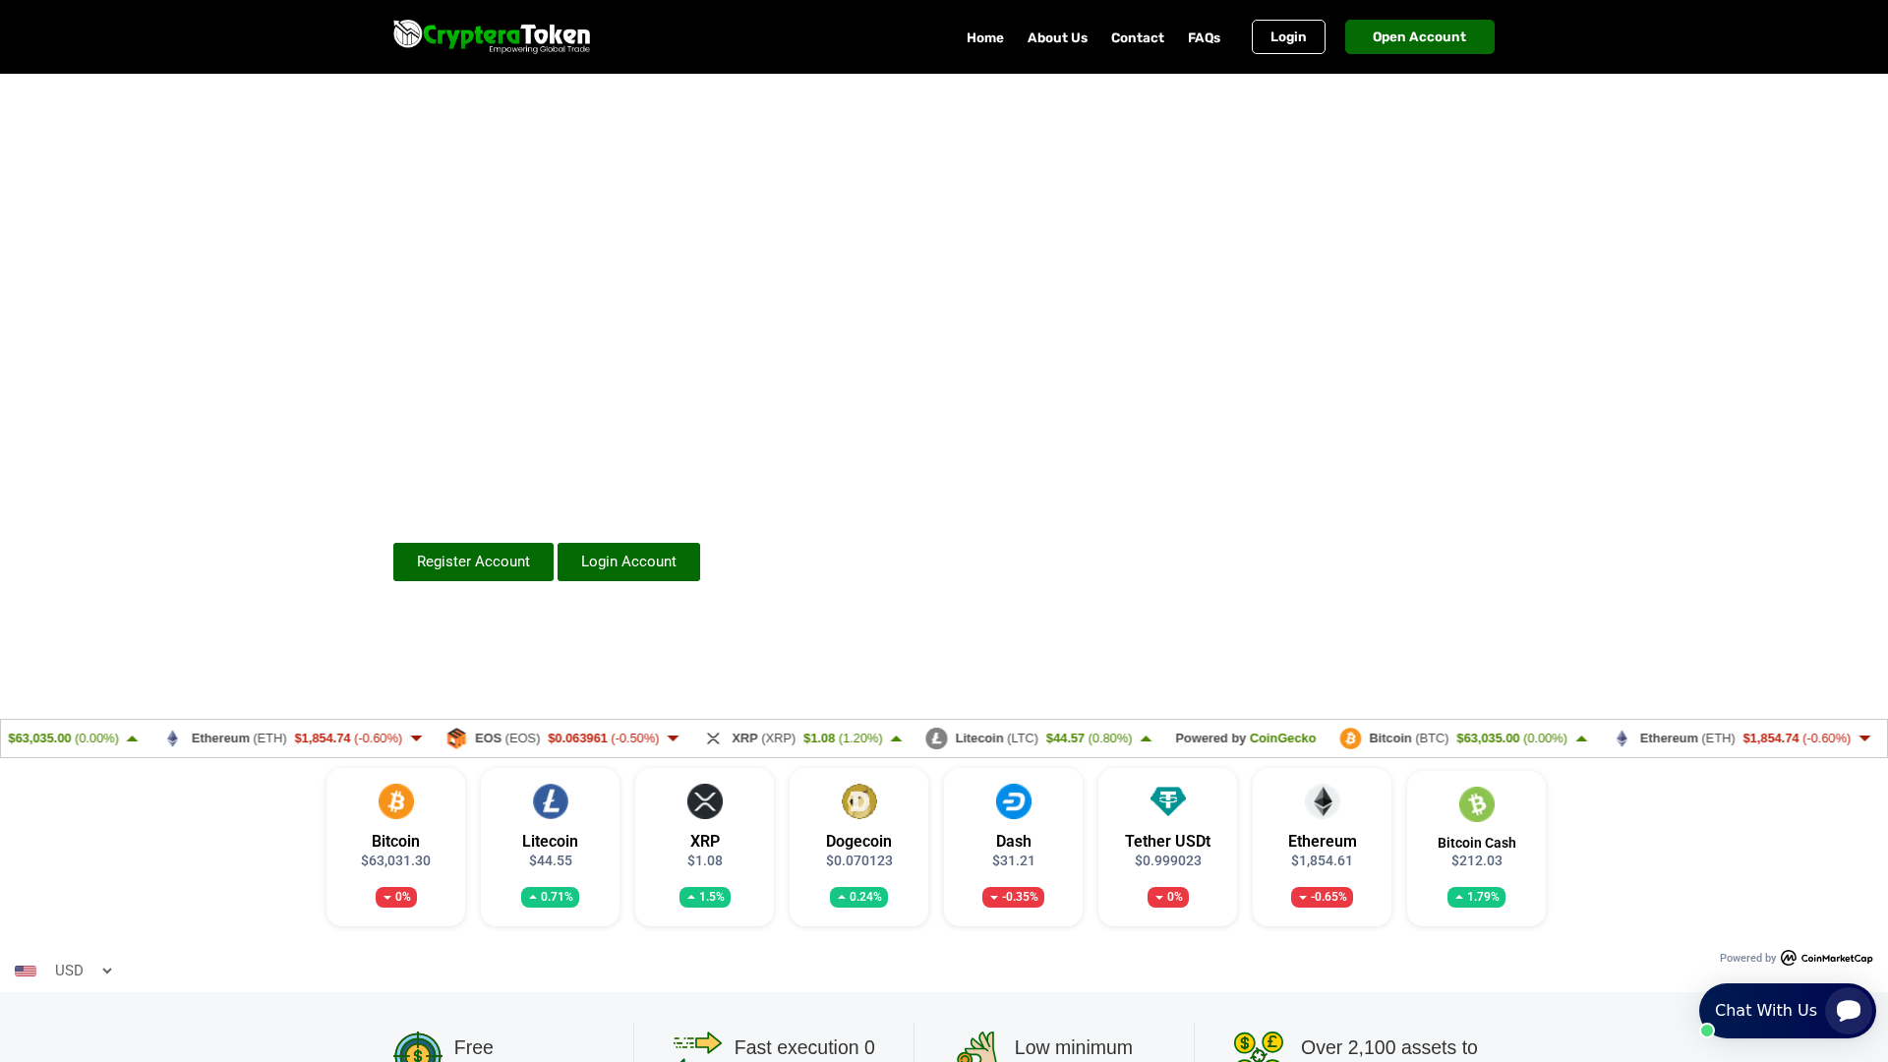Viewport: 1888px width, 1062px height.
Task: Click the Dash coin icon in the card
Action: click(1014, 801)
